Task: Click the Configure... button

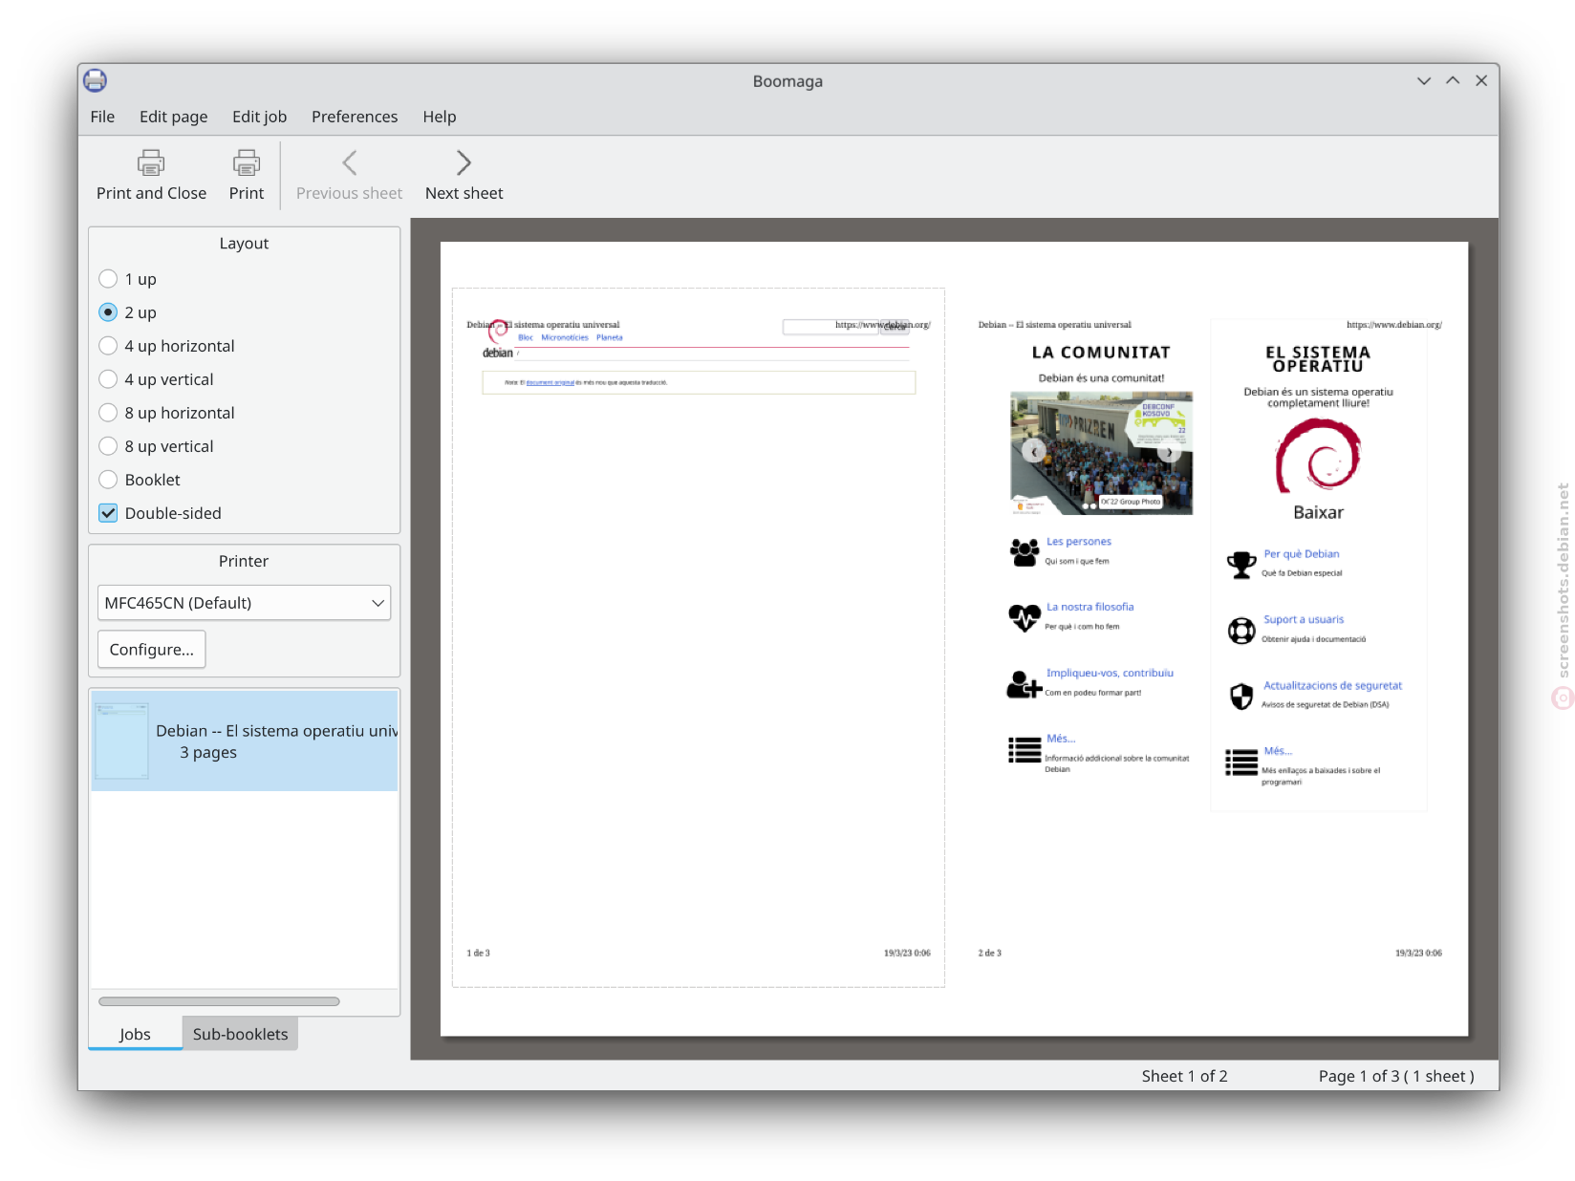Action: pyautogui.click(x=151, y=650)
